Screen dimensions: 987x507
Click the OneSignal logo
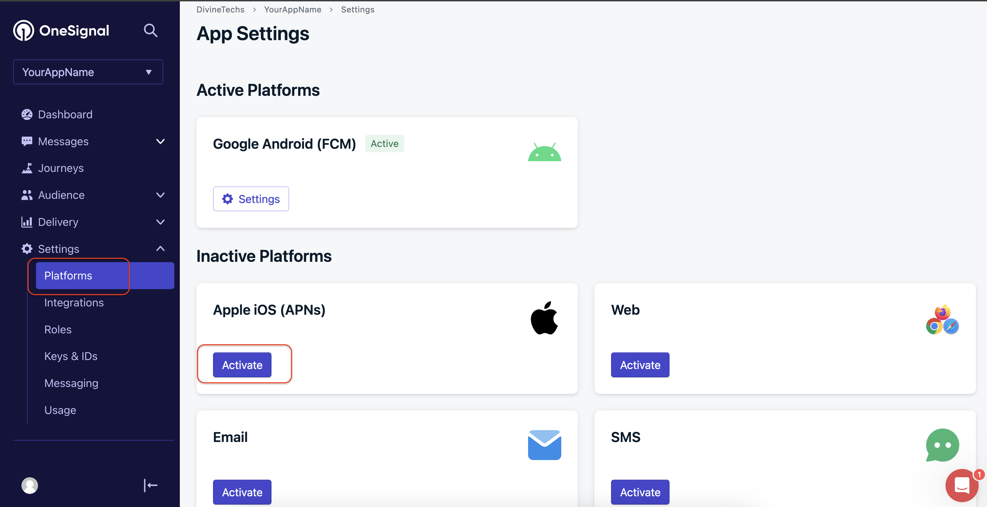pos(61,30)
